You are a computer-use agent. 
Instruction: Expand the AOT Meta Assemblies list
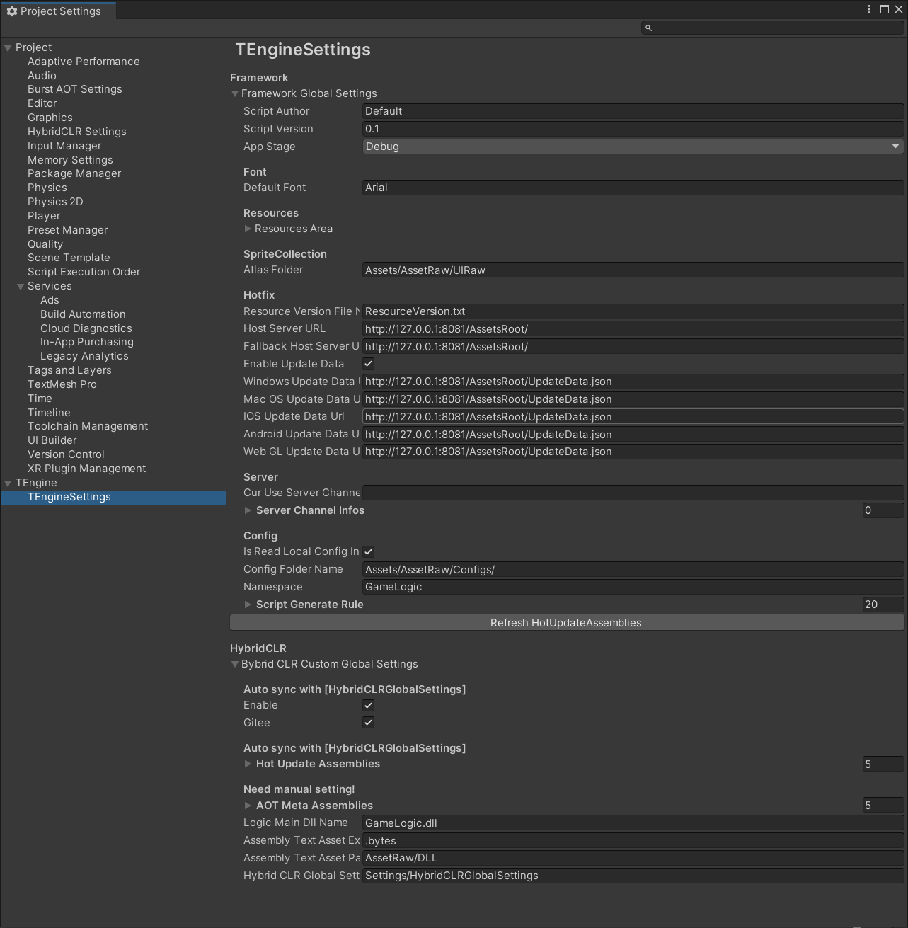click(248, 806)
